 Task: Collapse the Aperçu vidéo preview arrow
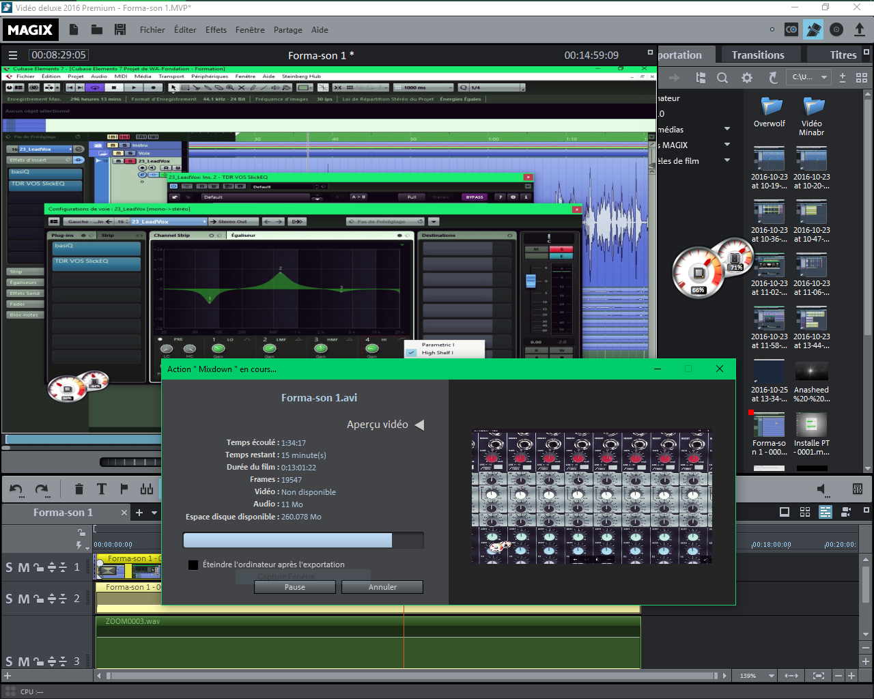coord(419,425)
